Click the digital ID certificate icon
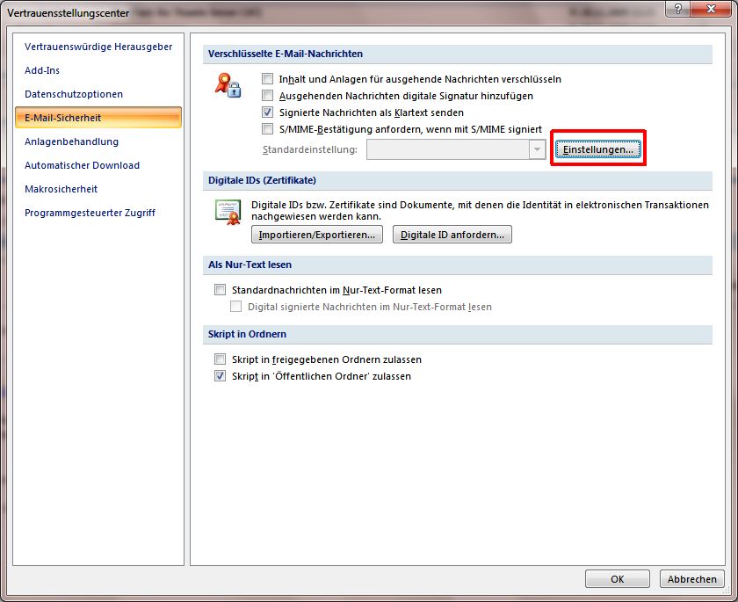 (228, 212)
